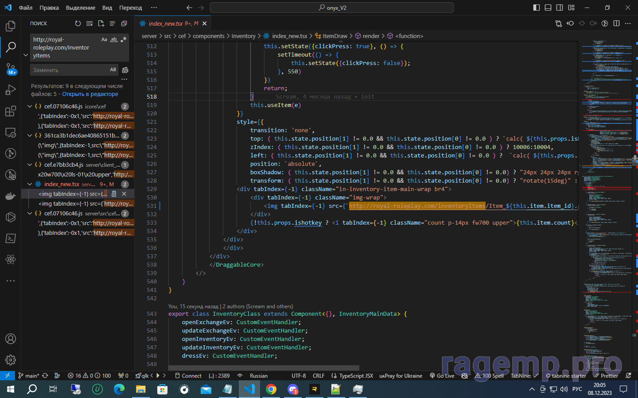
Task: Click Go Live in status bar
Action: 442,375
